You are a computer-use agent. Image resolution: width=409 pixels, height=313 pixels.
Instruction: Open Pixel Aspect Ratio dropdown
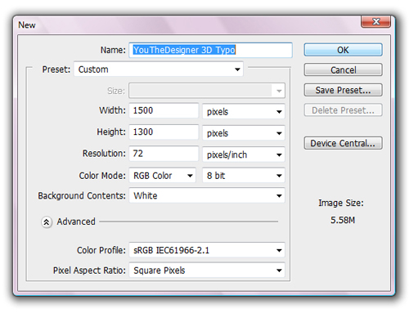[x=207, y=271]
